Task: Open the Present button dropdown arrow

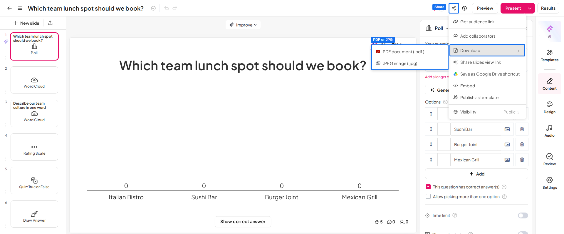Action: coord(530,8)
